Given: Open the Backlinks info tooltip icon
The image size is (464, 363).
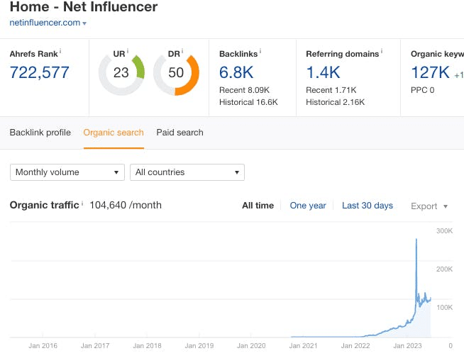Looking at the screenshot, I should [x=260, y=52].
